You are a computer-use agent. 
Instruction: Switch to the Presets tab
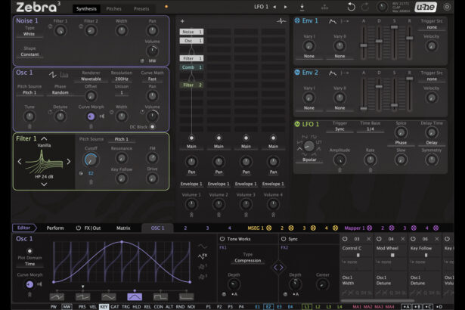[141, 9]
